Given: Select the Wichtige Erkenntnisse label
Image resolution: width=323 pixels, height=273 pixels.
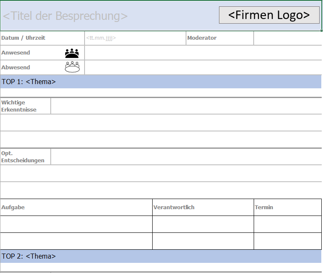Looking at the screenshot, I should [19, 106].
